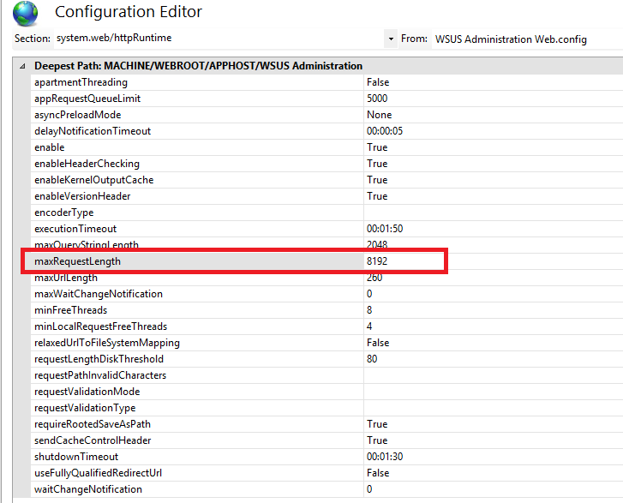Click the 00:01:30 shutdownTimeout value
This screenshot has height=503, width=623.
384,457
